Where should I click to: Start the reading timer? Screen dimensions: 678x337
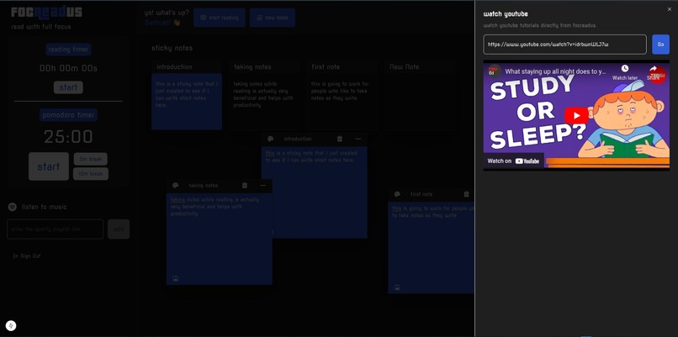point(68,87)
